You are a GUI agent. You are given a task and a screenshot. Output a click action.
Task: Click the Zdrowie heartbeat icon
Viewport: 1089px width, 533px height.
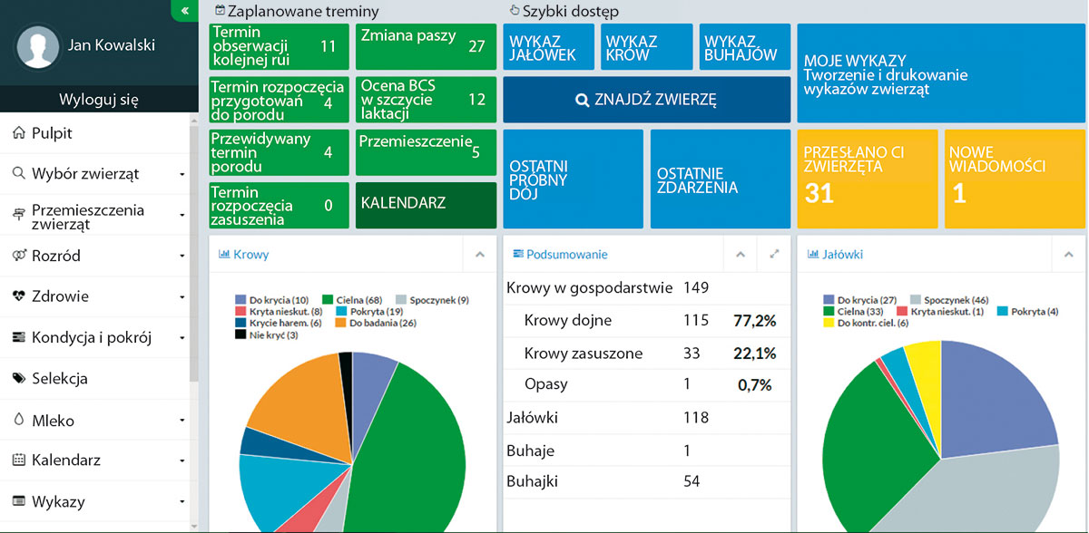pyautogui.click(x=18, y=296)
